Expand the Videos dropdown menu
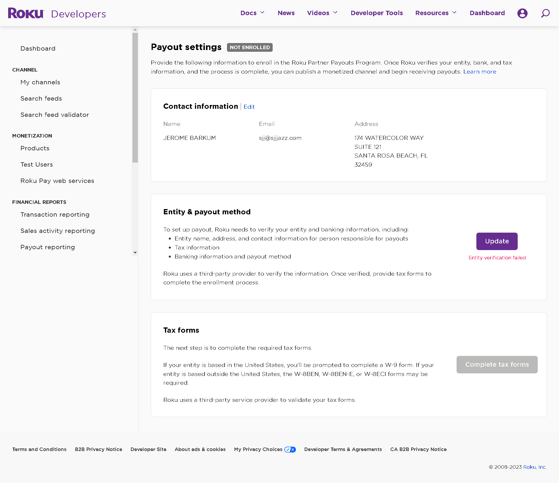This screenshot has width=559, height=492. 322,13
